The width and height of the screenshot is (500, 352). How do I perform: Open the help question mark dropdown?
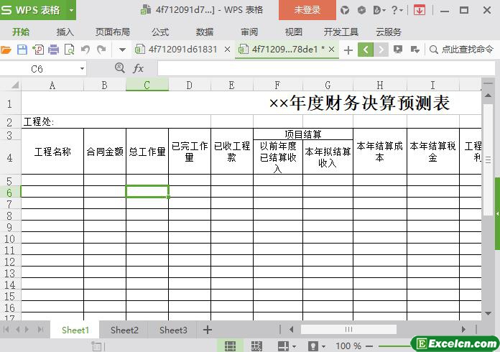point(397,11)
